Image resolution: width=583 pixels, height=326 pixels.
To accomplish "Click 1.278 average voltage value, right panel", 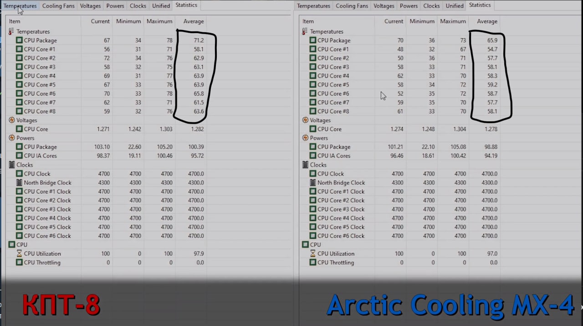I will 490,129.
